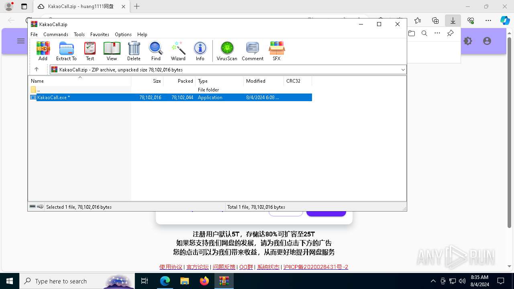514x289 pixels.
Task: Select the parent folder '..' row
Action: [x=171, y=90]
